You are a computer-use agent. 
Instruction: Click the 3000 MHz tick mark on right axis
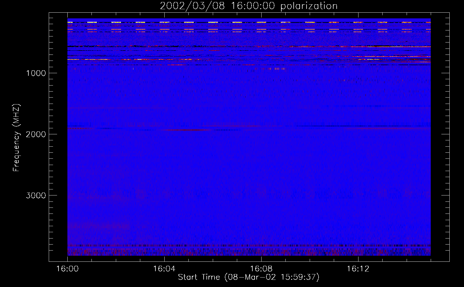click(445, 195)
